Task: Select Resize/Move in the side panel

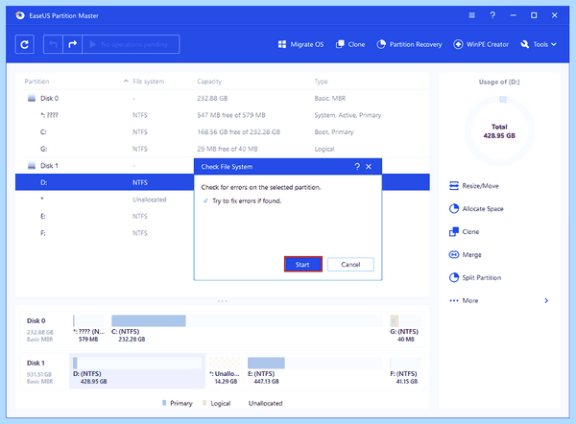Action: tap(474, 186)
